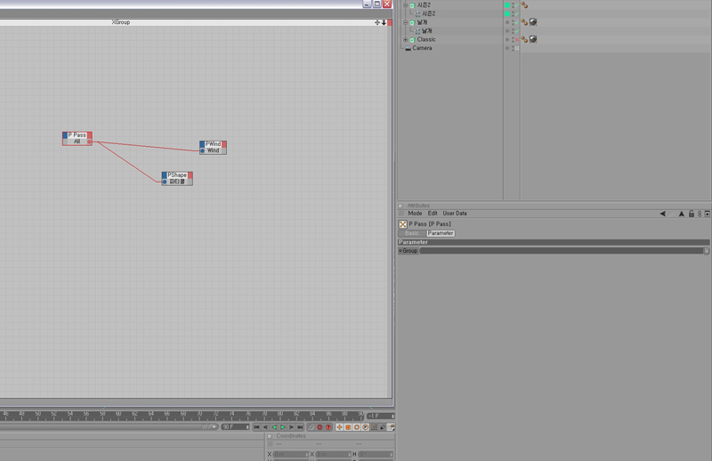Click XGroup move handle icon
Viewport: 712px width, 461px height.
point(376,22)
